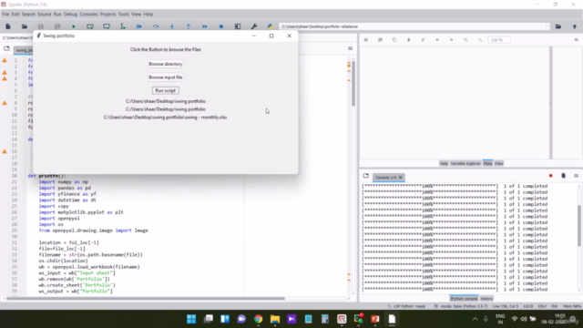Create a new file in Spyder toolbar
The width and height of the screenshot is (583, 328).
pyautogui.click(x=8, y=26)
